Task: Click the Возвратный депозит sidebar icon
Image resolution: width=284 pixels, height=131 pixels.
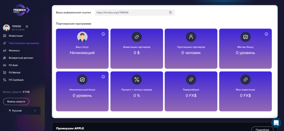Action: 5,58
